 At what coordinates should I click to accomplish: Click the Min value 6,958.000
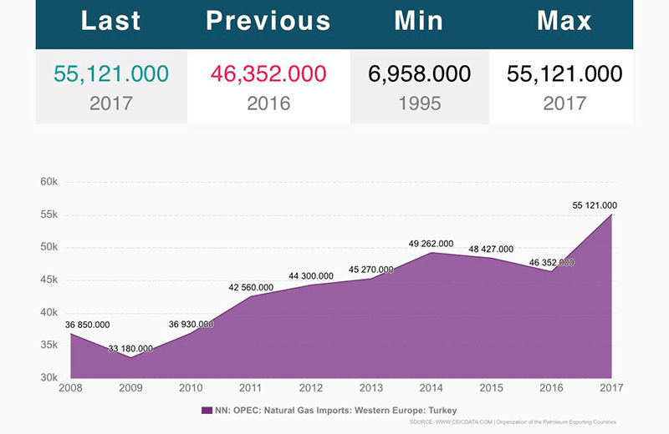[x=418, y=73]
